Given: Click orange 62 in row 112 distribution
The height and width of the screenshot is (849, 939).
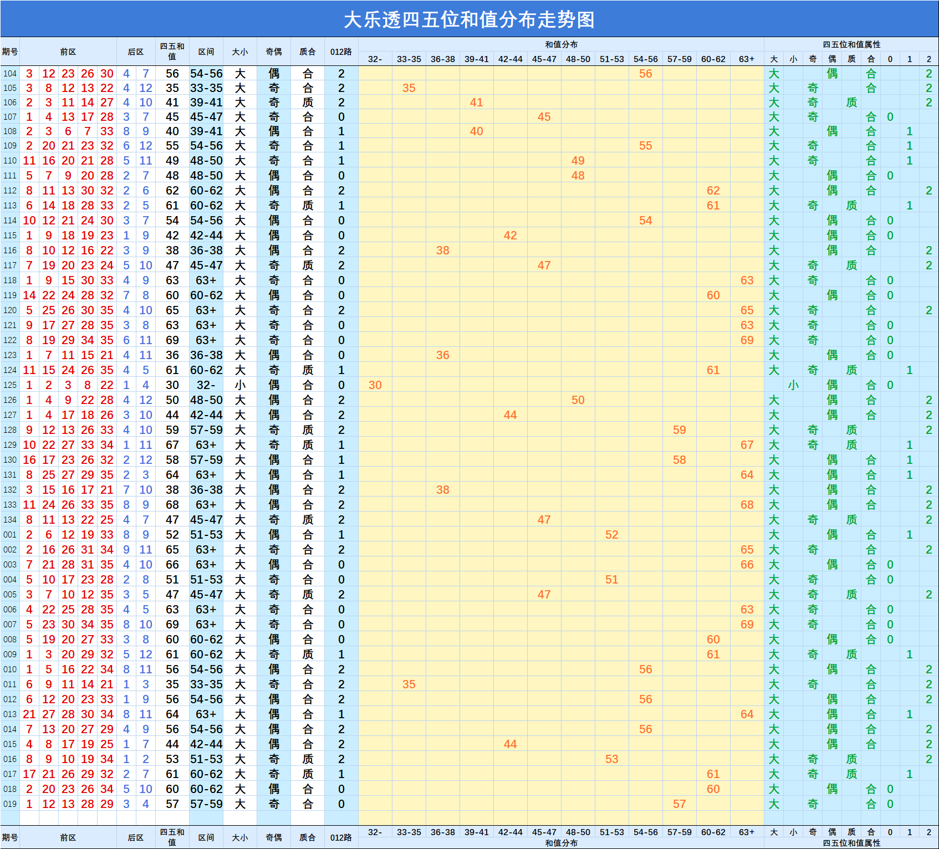Looking at the screenshot, I should point(713,190).
